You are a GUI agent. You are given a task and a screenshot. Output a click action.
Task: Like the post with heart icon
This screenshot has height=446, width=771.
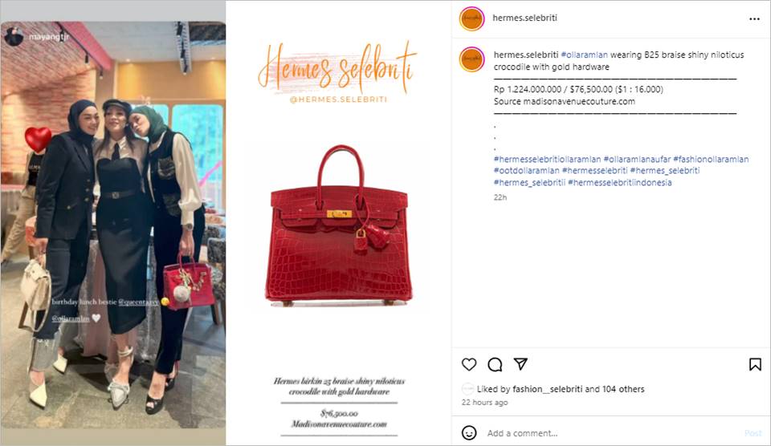[469, 364]
